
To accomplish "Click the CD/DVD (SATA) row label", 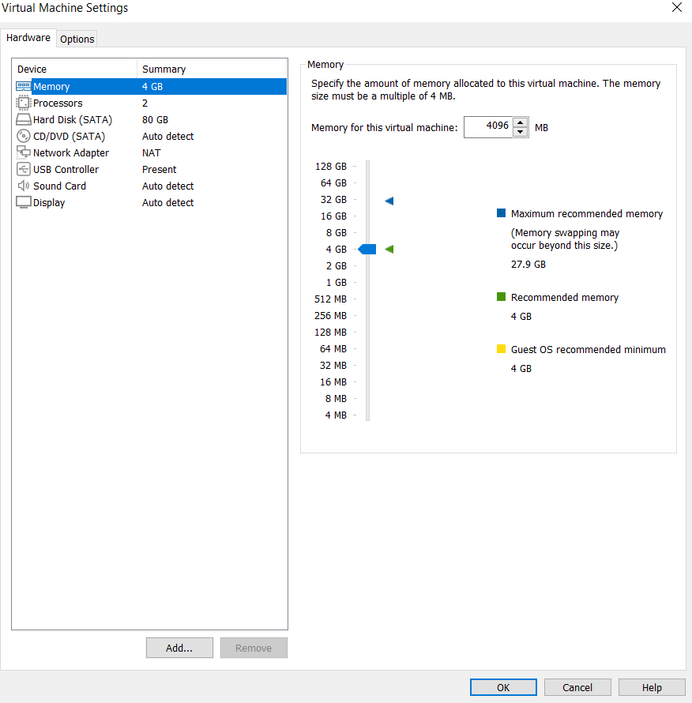I will pos(69,137).
